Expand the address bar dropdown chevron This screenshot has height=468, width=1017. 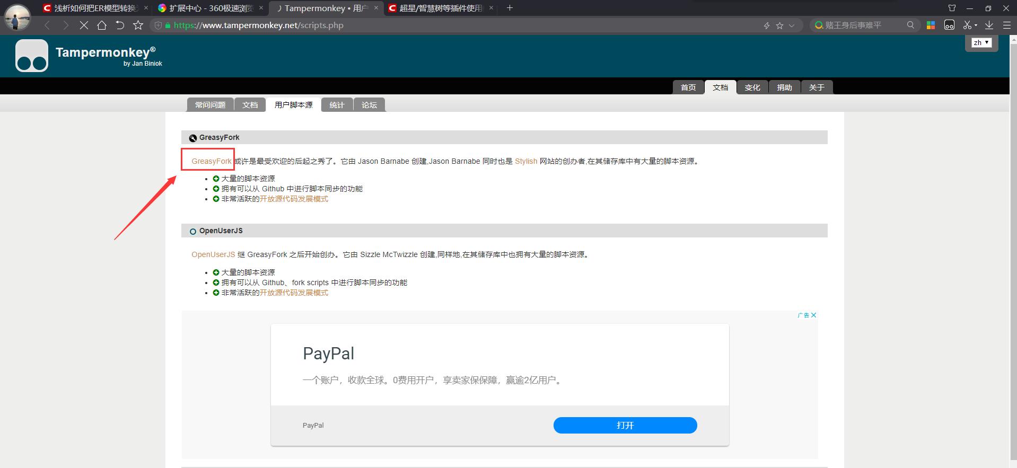click(792, 25)
